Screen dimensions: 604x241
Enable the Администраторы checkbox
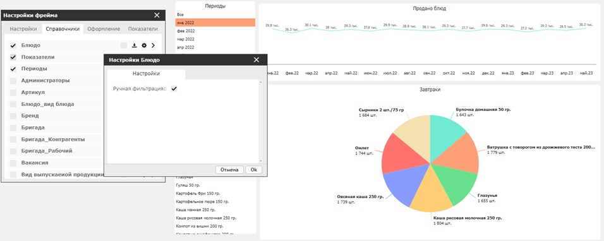(x=13, y=81)
